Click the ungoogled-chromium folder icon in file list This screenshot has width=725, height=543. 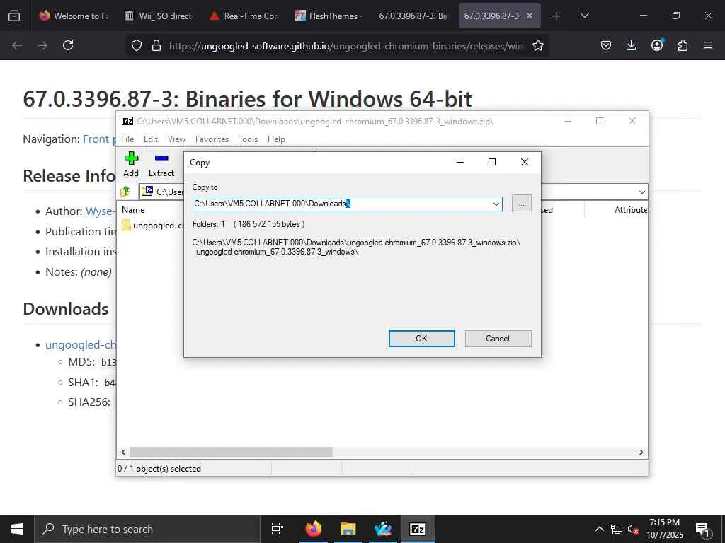(126, 226)
